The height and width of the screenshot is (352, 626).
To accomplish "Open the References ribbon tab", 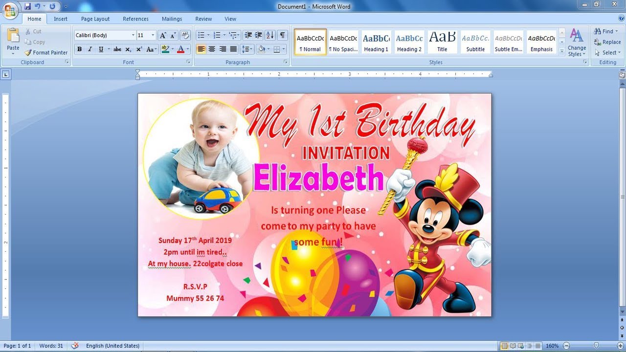I will (x=135, y=19).
